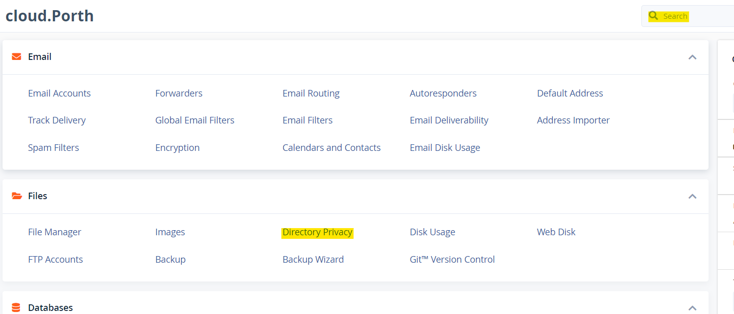Screen dimensions: 734x314
Task: Collapse the Email section chevron
Action: point(692,57)
